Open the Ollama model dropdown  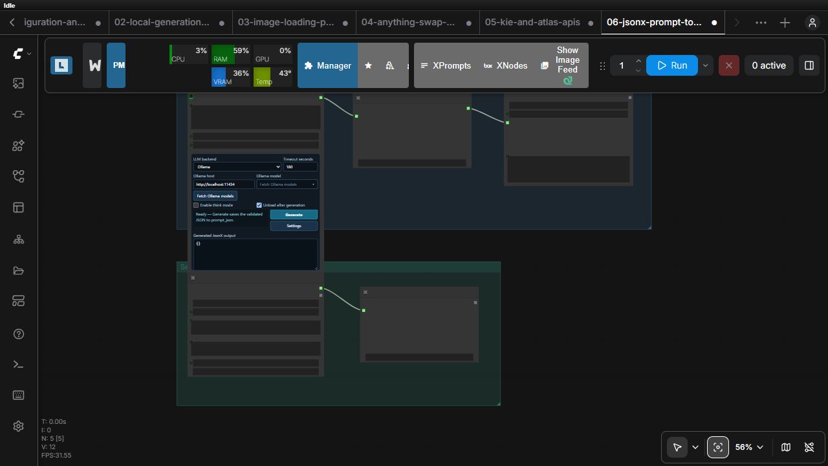287,184
